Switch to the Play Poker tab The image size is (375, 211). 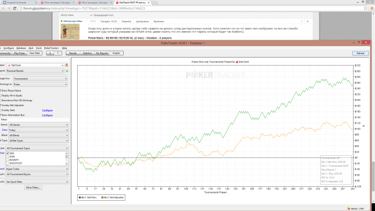19,54
